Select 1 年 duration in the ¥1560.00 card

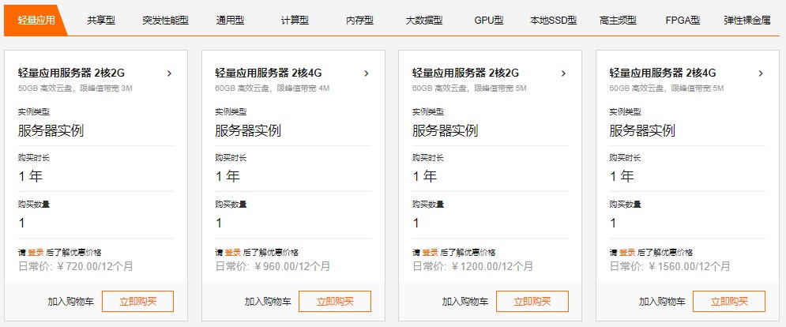coord(622,176)
